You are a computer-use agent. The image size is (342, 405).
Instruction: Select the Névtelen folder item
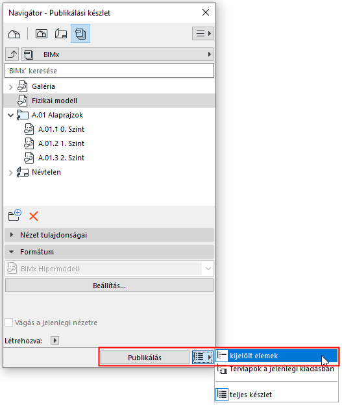click(46, 172)
